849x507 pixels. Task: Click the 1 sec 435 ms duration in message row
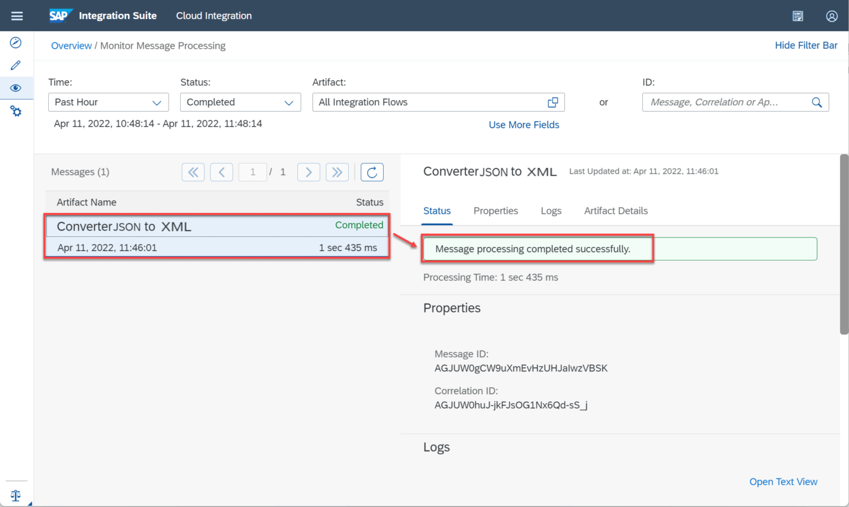(348, 248)
